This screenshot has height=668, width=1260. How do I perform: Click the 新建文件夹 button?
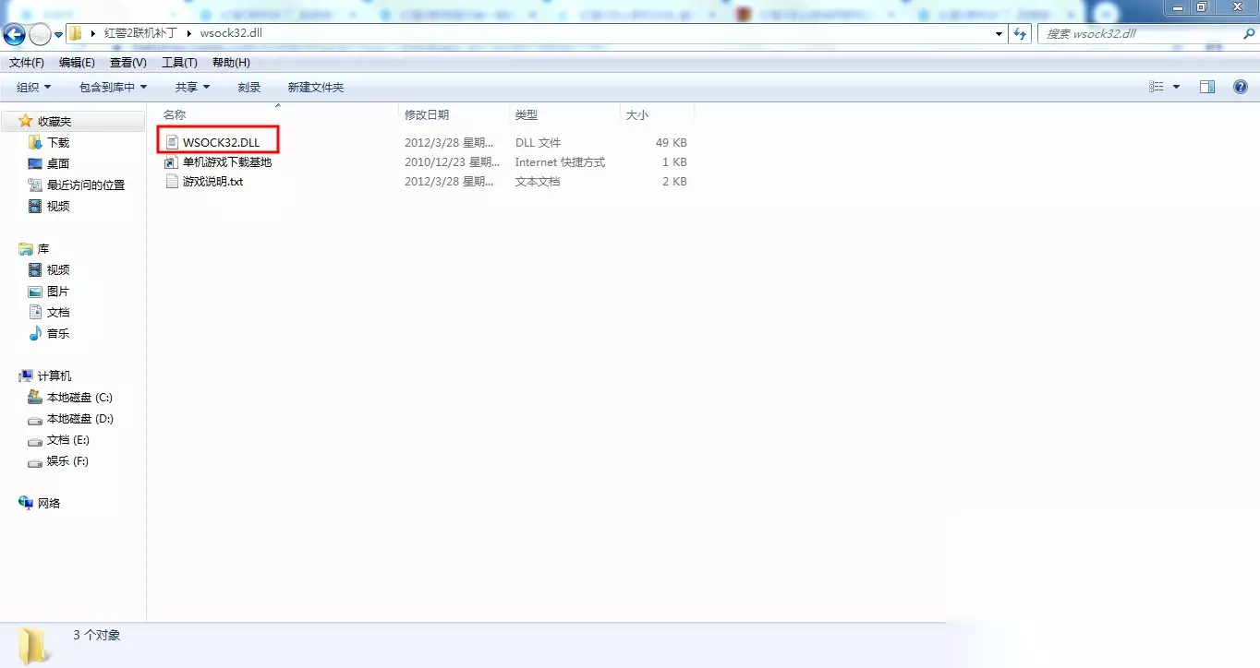[316, 87]
